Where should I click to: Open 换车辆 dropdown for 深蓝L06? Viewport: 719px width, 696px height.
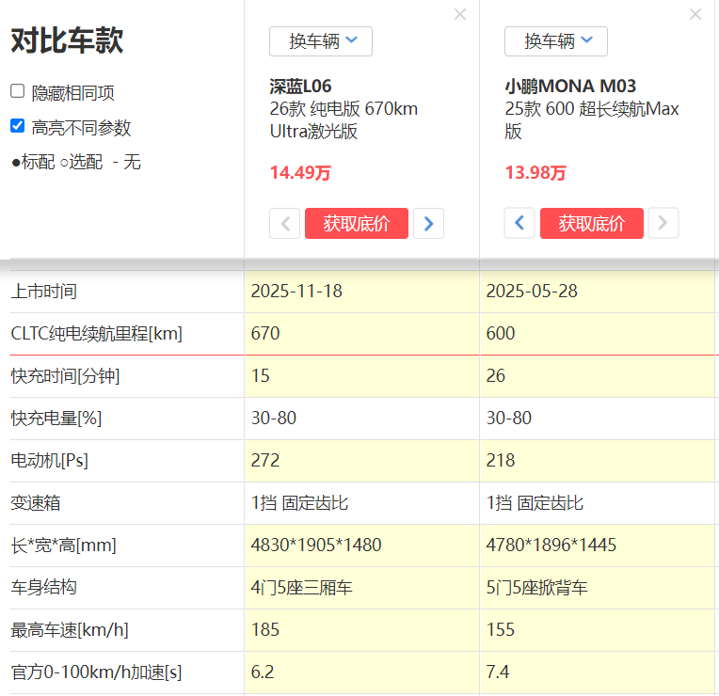[321, 41]
